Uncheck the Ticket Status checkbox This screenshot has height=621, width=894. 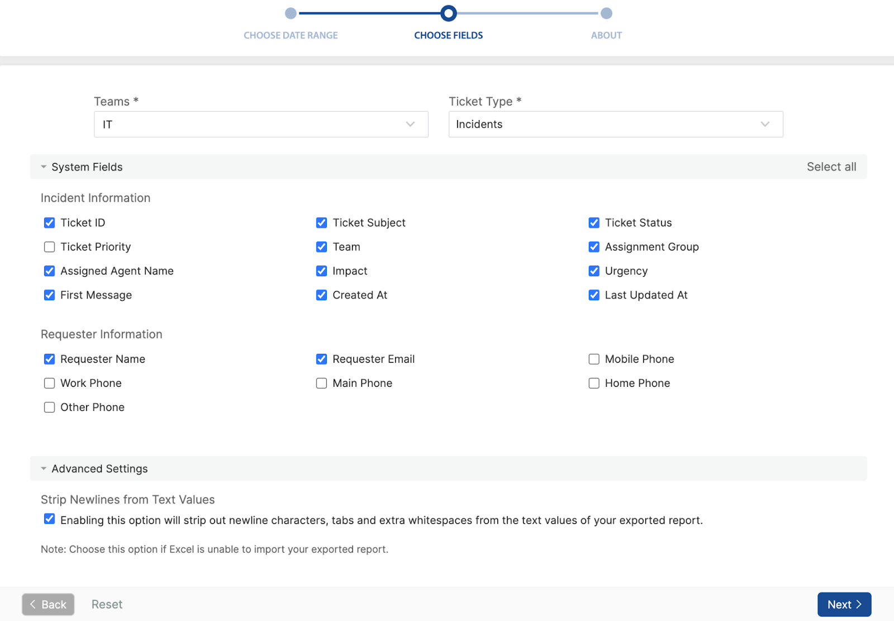tap(594, 222)
